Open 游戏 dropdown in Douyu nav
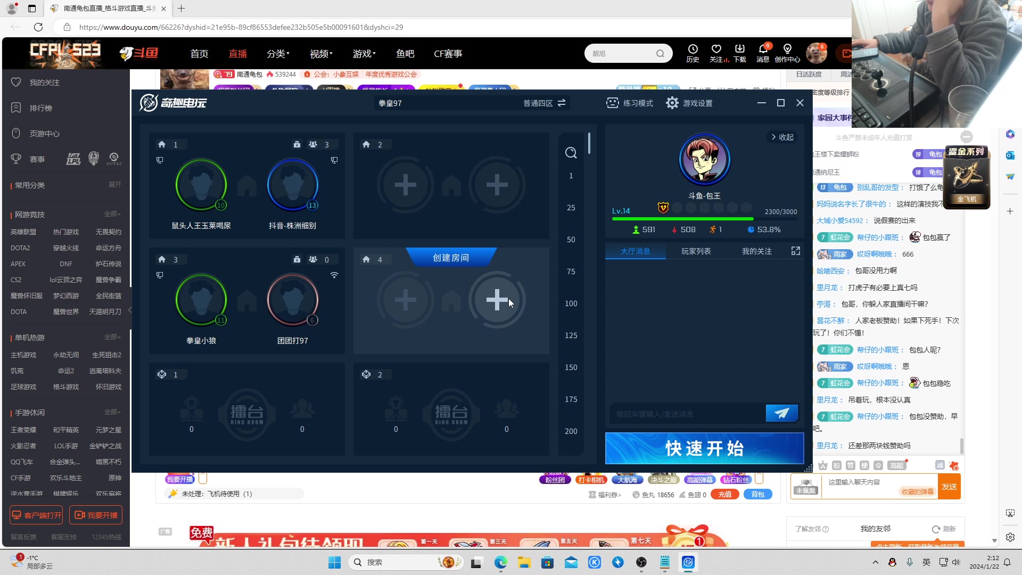Screen dimensions: 1022x575 point(364,54)
